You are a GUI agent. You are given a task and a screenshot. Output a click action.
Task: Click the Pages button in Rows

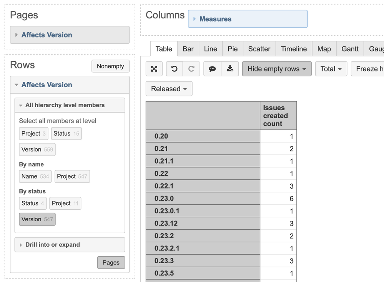tap(111, 263)
